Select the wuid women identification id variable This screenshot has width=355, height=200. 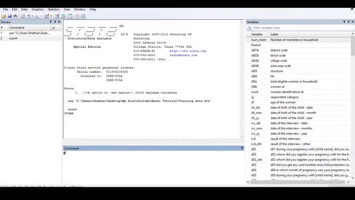pos(298,92)
